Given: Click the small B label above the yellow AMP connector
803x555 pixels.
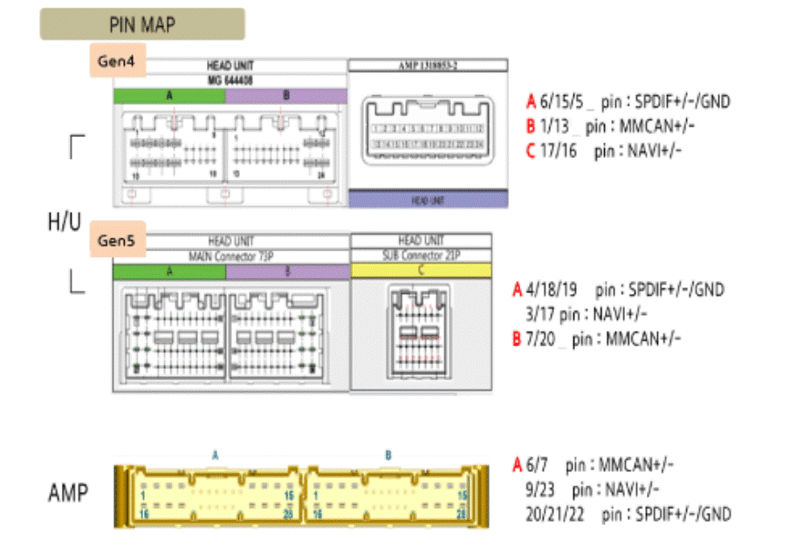Looking at the screenshot, I should pyautogui.click(x=388, y=456).
